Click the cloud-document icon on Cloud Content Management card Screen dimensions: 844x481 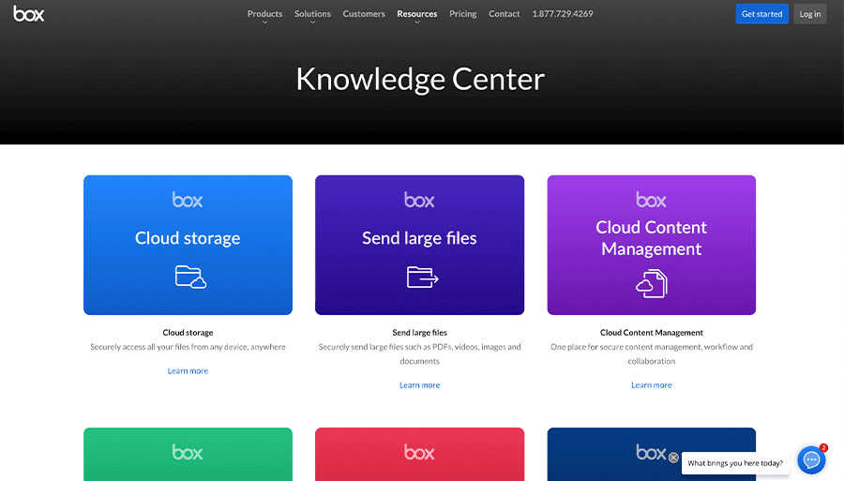pyautogui.click(x=652, y=283)
